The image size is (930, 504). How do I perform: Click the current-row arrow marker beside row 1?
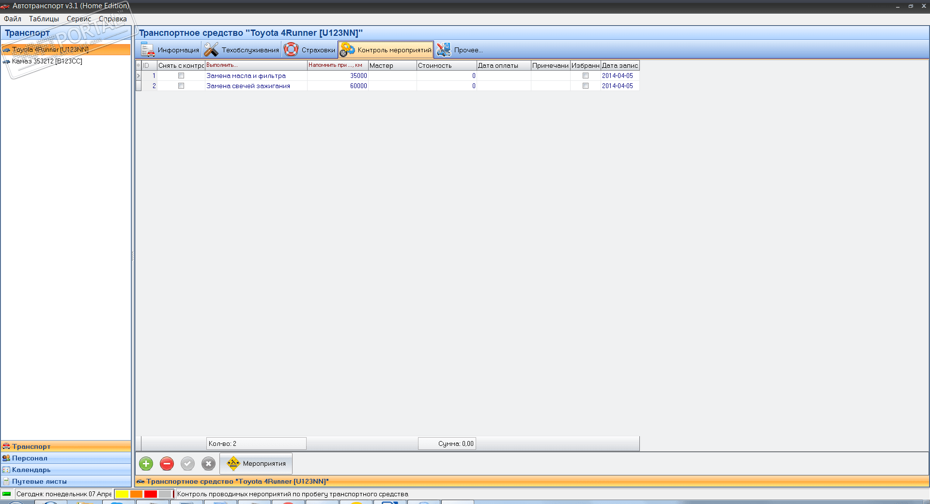click(x=139, y=76)
